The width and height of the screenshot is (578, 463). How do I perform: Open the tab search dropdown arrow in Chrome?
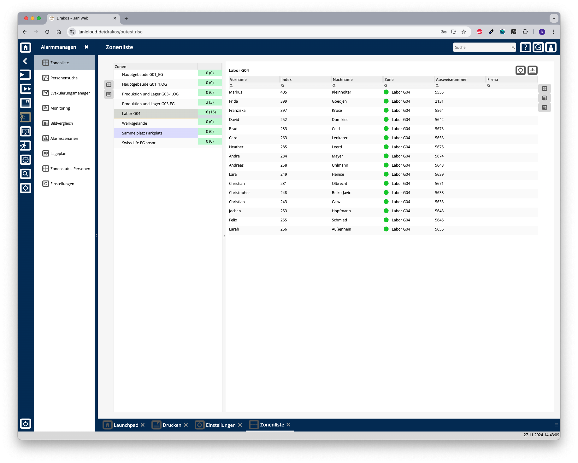(x=554, y=18)
